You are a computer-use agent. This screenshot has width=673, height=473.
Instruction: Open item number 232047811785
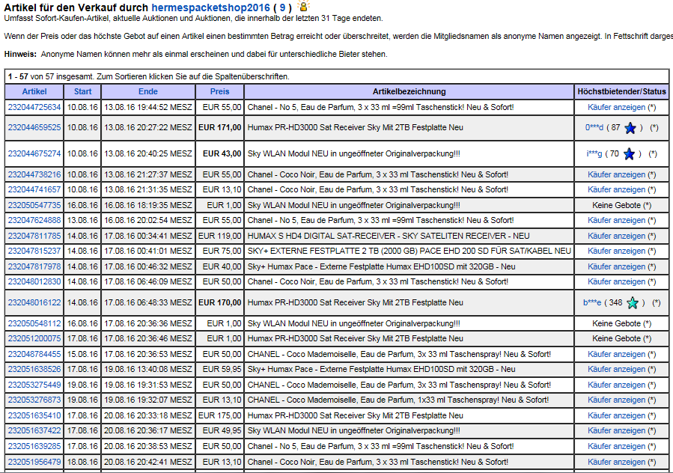(x=34, y=236)
